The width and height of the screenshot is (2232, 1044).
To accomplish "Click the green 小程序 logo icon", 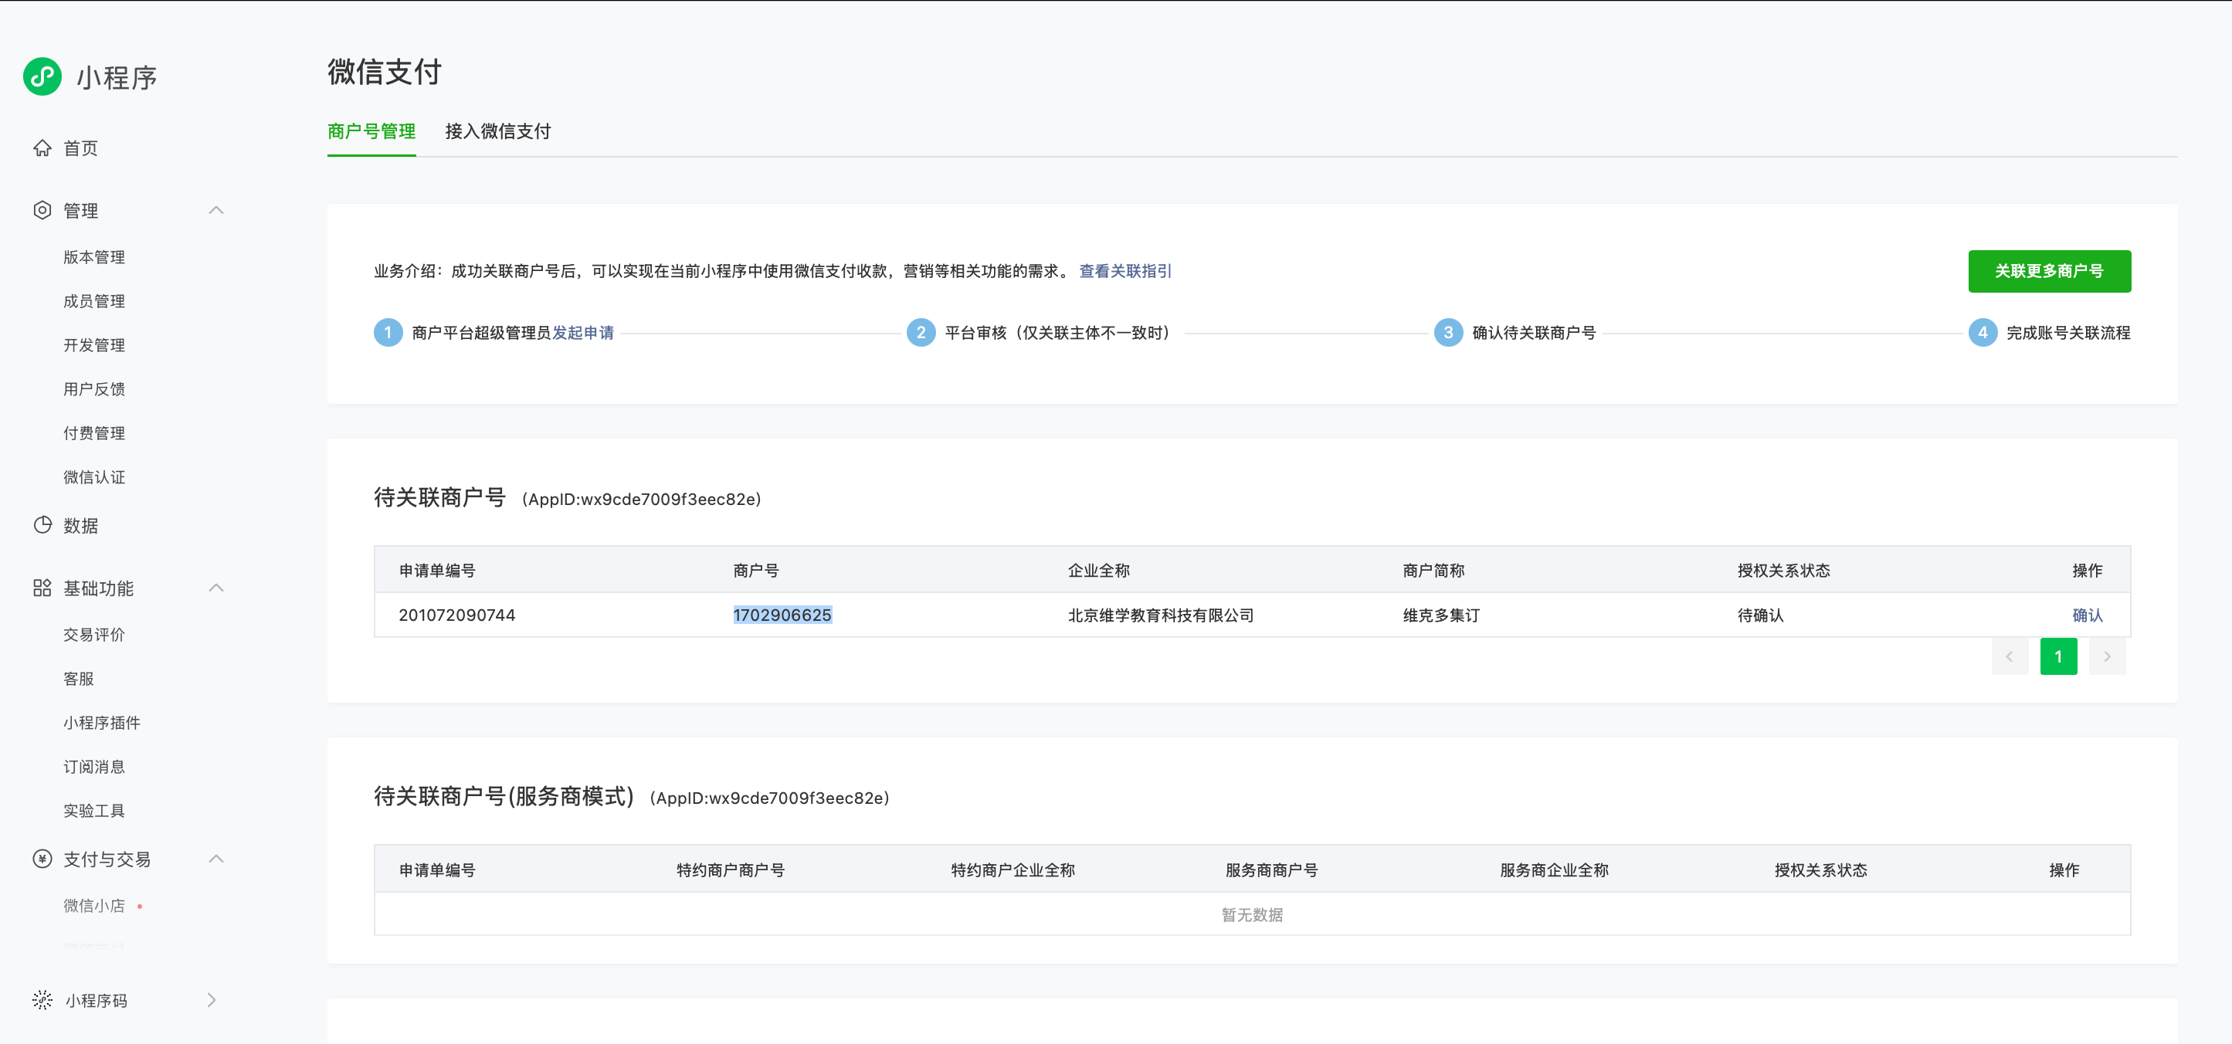I will point(42,77).
